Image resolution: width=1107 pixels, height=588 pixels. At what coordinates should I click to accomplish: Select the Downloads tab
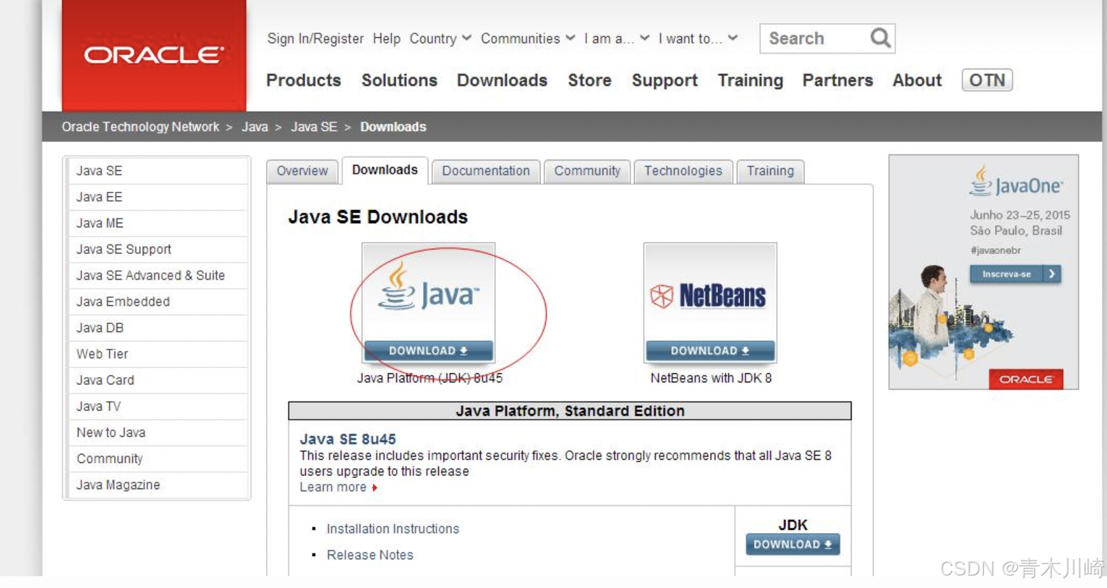[385, 170]
